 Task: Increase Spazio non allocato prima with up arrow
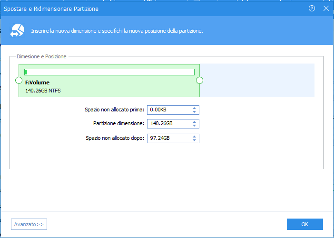(195, 108)
